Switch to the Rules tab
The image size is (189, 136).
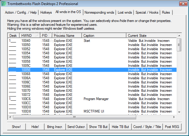point(166,12)
